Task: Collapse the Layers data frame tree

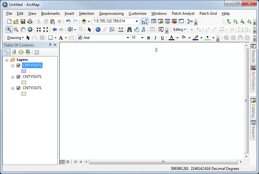Action: pos(7,60)
